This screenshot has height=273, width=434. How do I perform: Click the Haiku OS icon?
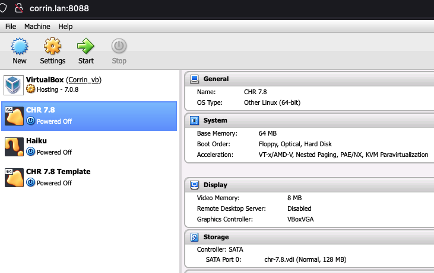click(14, 147)
